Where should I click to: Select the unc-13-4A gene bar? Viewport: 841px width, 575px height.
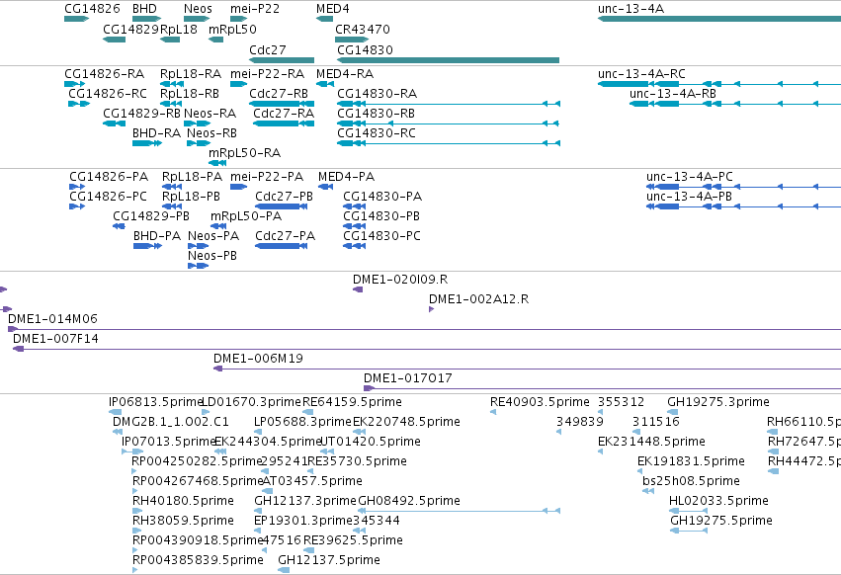click(x=719, y=19)
